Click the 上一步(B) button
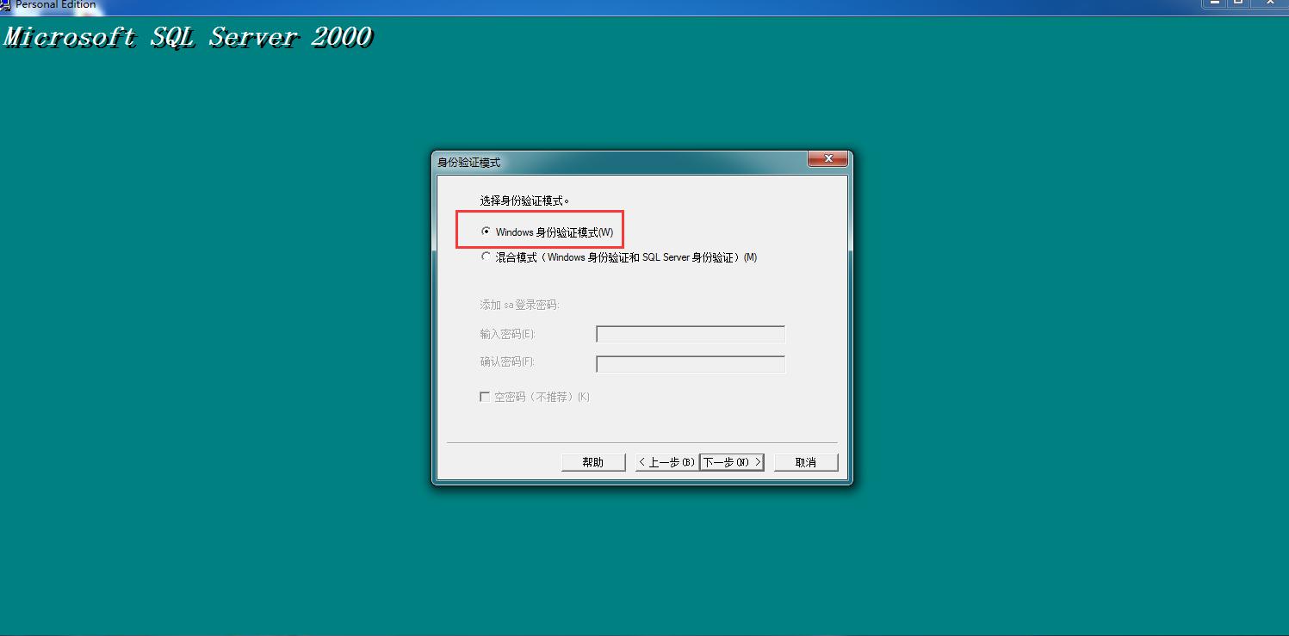 click(x=666, y=461)
